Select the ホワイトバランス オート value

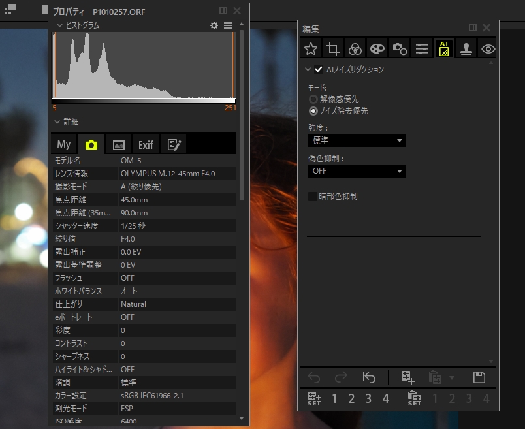tap(129, 291)
